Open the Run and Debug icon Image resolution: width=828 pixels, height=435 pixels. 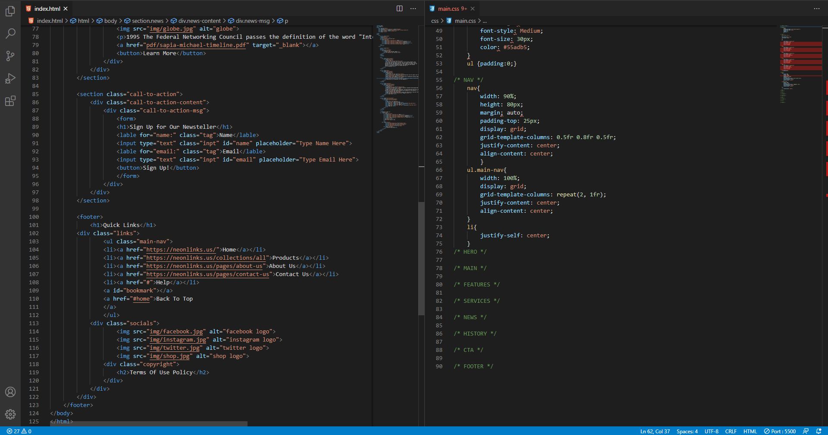pos(10,78)
